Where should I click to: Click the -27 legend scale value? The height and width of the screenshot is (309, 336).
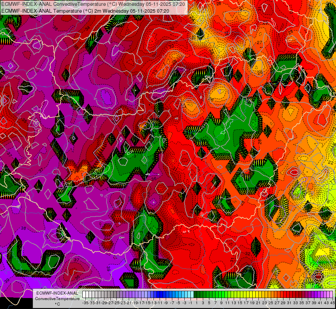coord(110,303)
